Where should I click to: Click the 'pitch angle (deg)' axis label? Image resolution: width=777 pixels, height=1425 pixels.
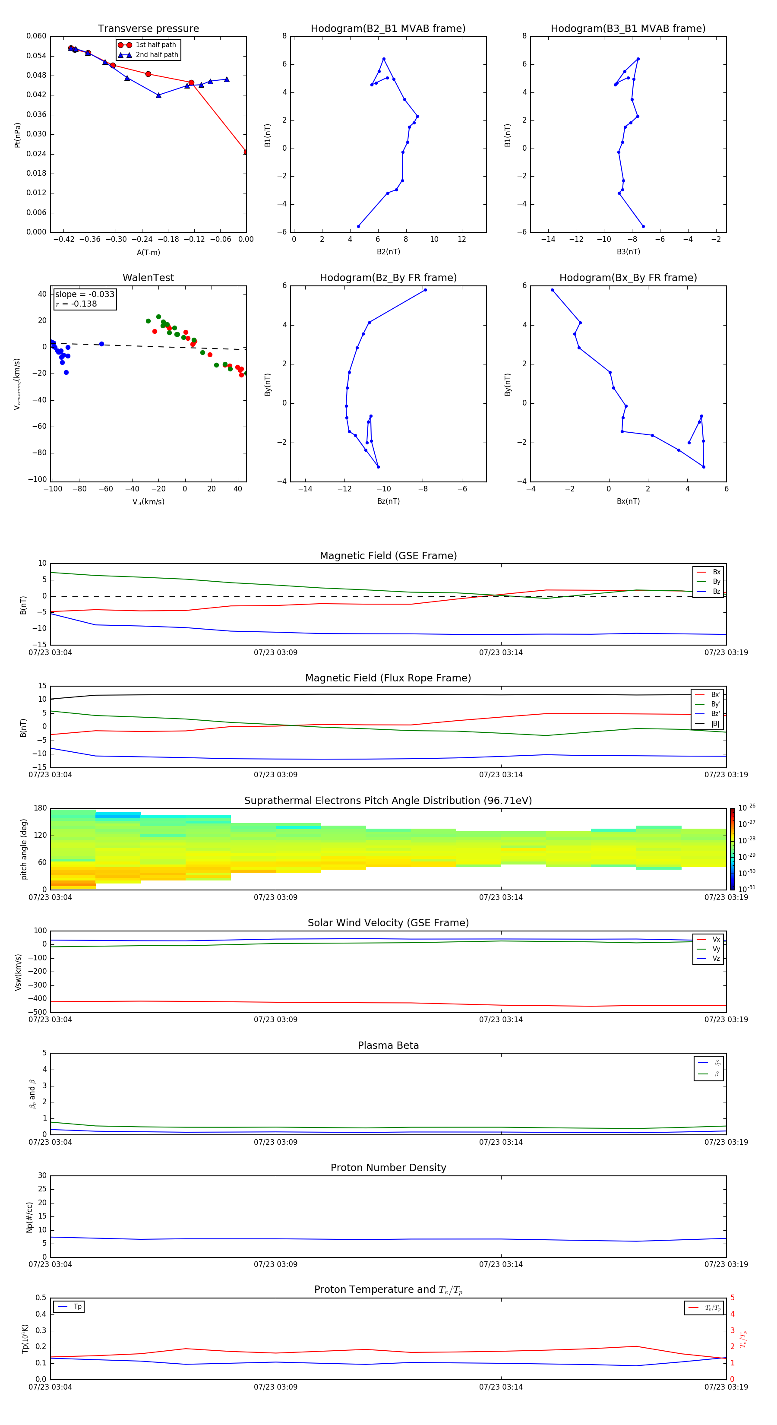(x=24, y=849)
